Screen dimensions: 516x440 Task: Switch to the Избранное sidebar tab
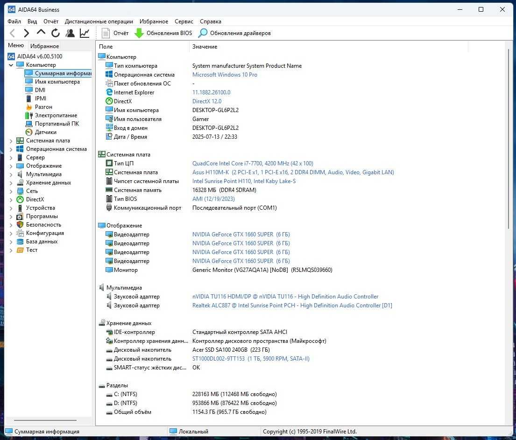(x=44, y=46)
